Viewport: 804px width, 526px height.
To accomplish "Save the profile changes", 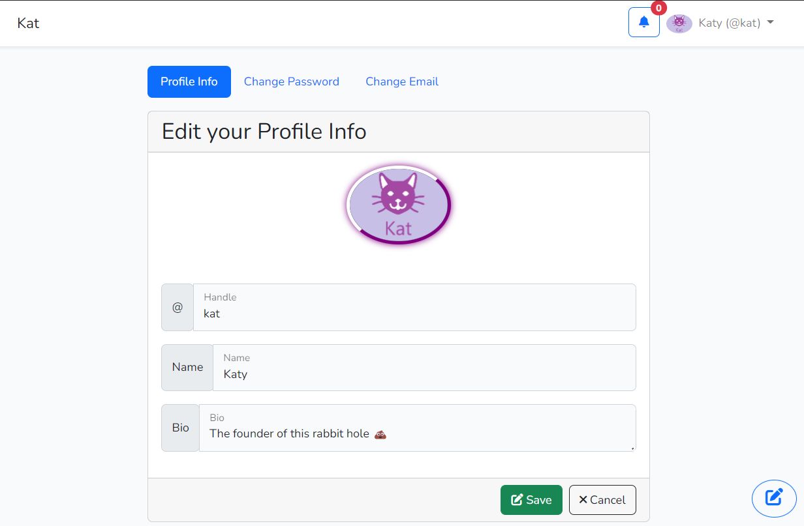I will tap(531, 500).
